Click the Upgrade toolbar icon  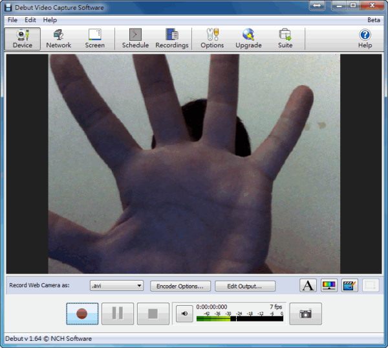point(248,39)
